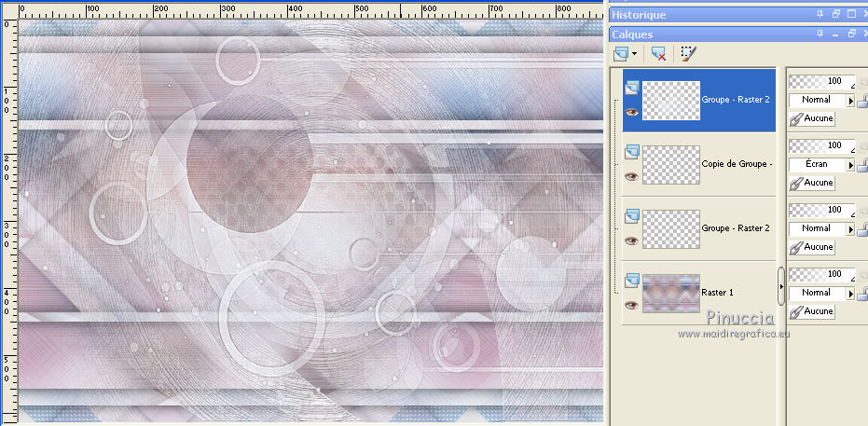Toggle transparency lock of lower Groupe - Raster 2

(x=861, y=229)
